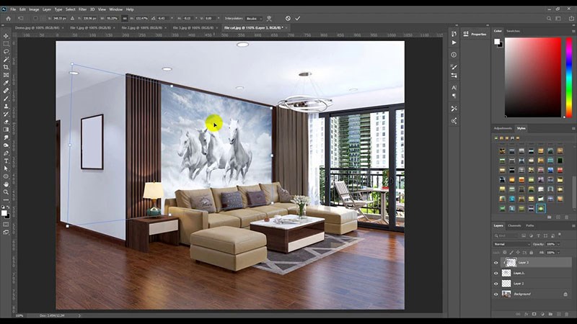Click the foreground color swatch in Color panel
Screen dimensions: 577x324
pos(497,42)
